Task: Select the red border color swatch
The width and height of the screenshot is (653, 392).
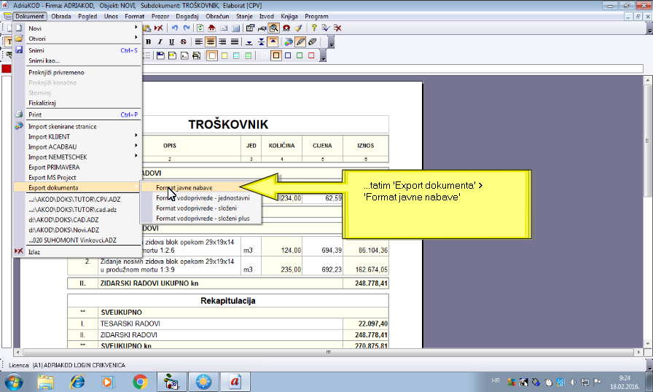Action: pyautogui.click(x=311, y=55)
